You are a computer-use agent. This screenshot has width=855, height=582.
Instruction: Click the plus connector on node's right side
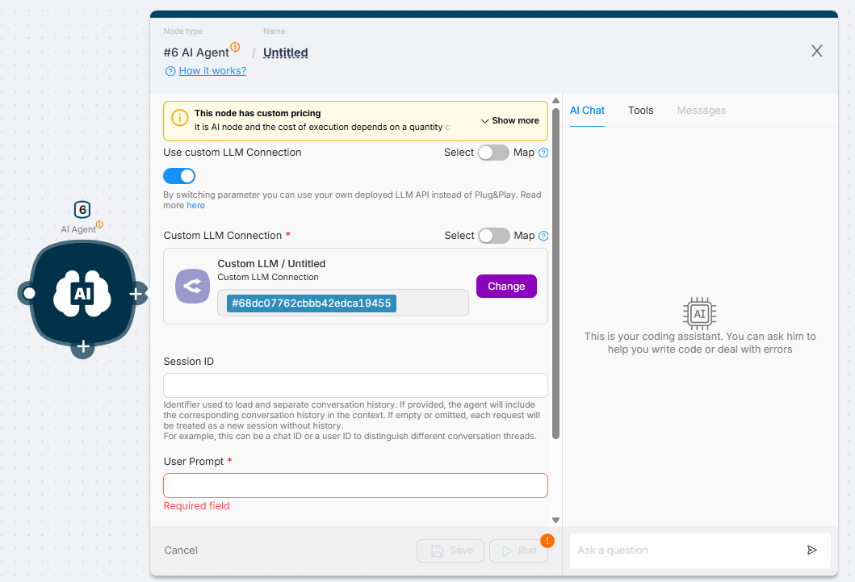pyautogui.click(x=136, y=295)
